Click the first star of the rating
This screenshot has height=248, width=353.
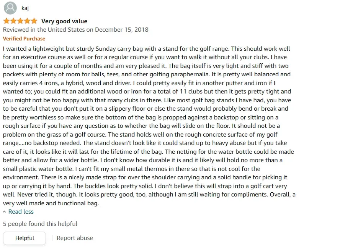point(7,21)
